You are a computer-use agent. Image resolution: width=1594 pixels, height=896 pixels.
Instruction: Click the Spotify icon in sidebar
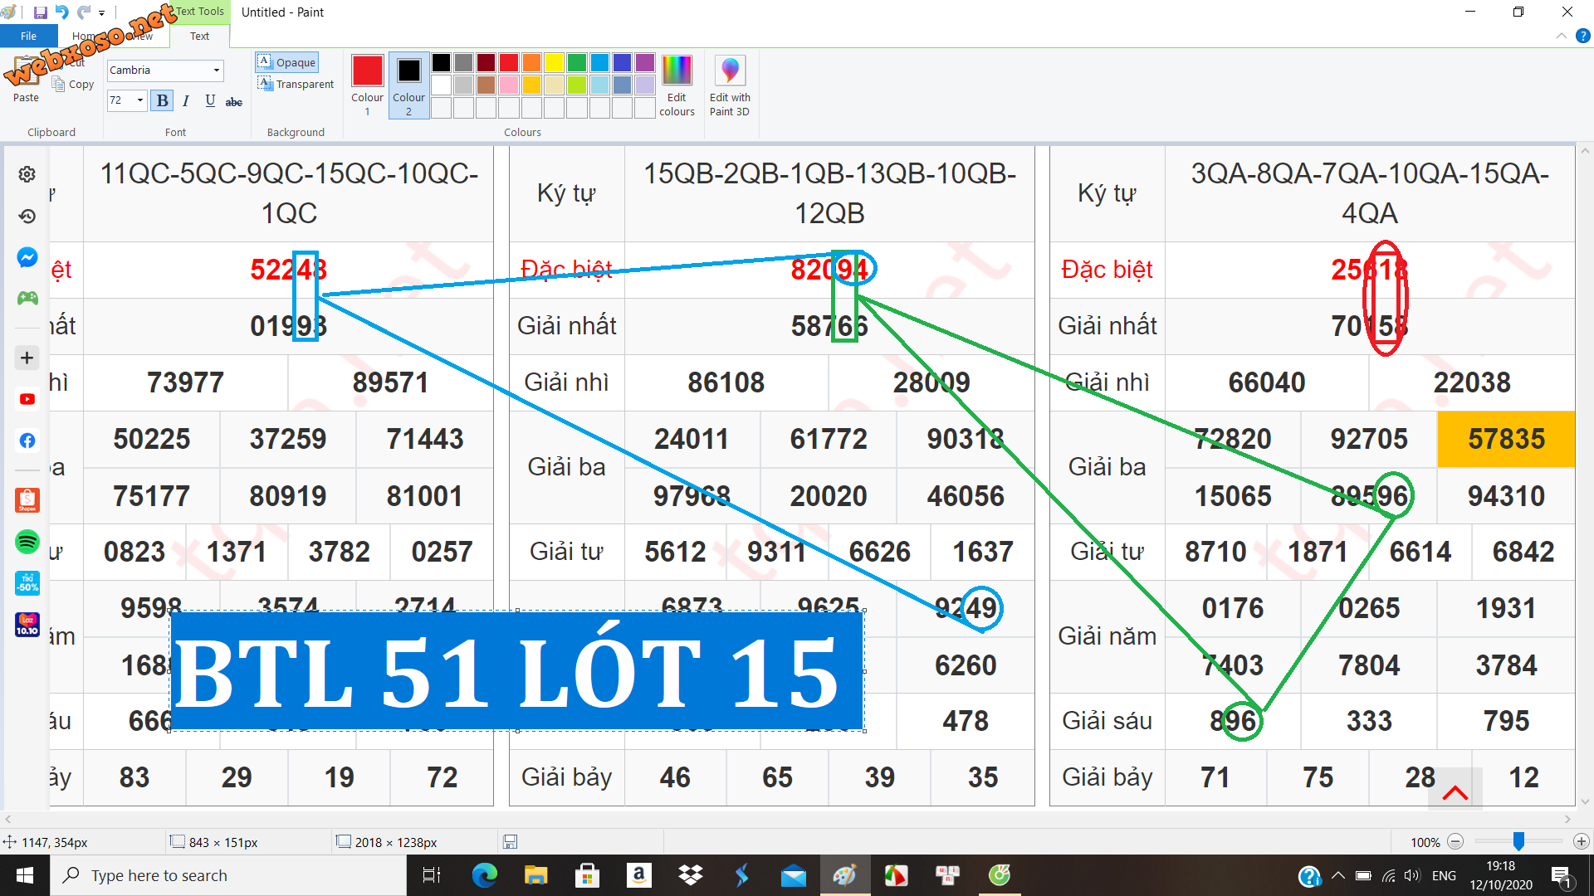[x=27, y=542]
